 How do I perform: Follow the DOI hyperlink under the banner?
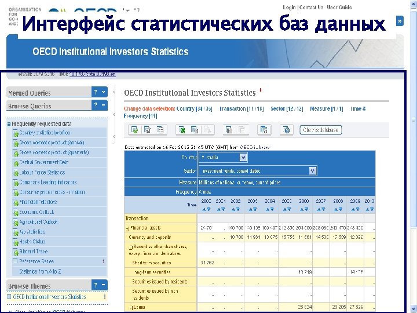click(92, 74)
